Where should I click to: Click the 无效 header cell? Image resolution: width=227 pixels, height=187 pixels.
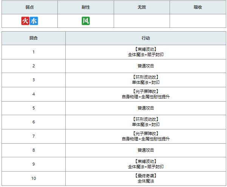[x=142, y=7]
